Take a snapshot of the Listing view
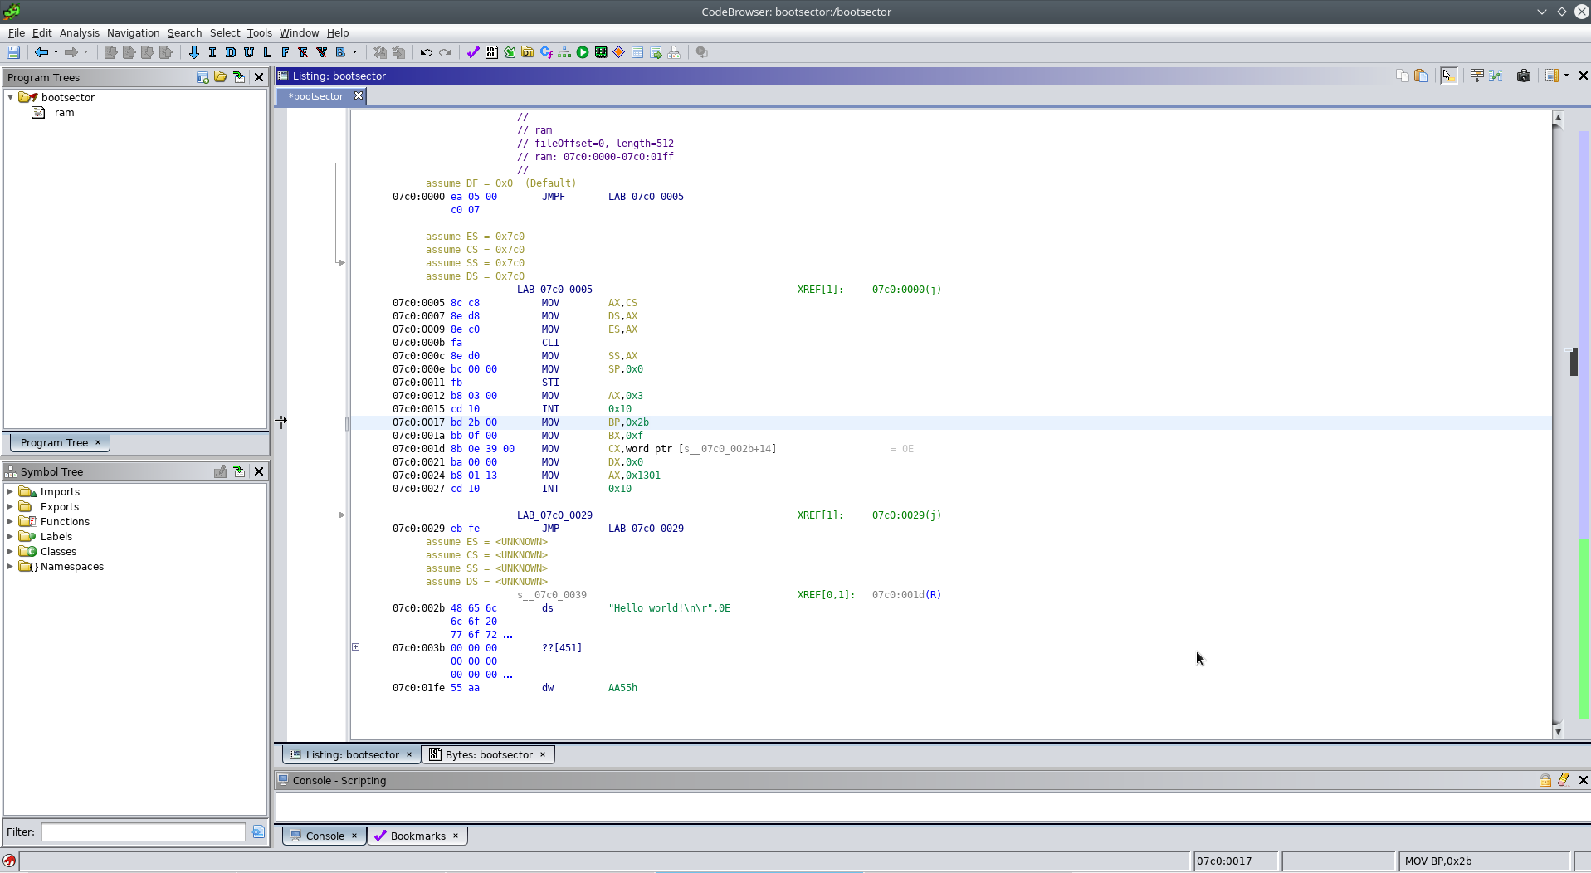The width and height of the screenshot is (1591, 873). pyautogui.click(x=1524, y=75)
